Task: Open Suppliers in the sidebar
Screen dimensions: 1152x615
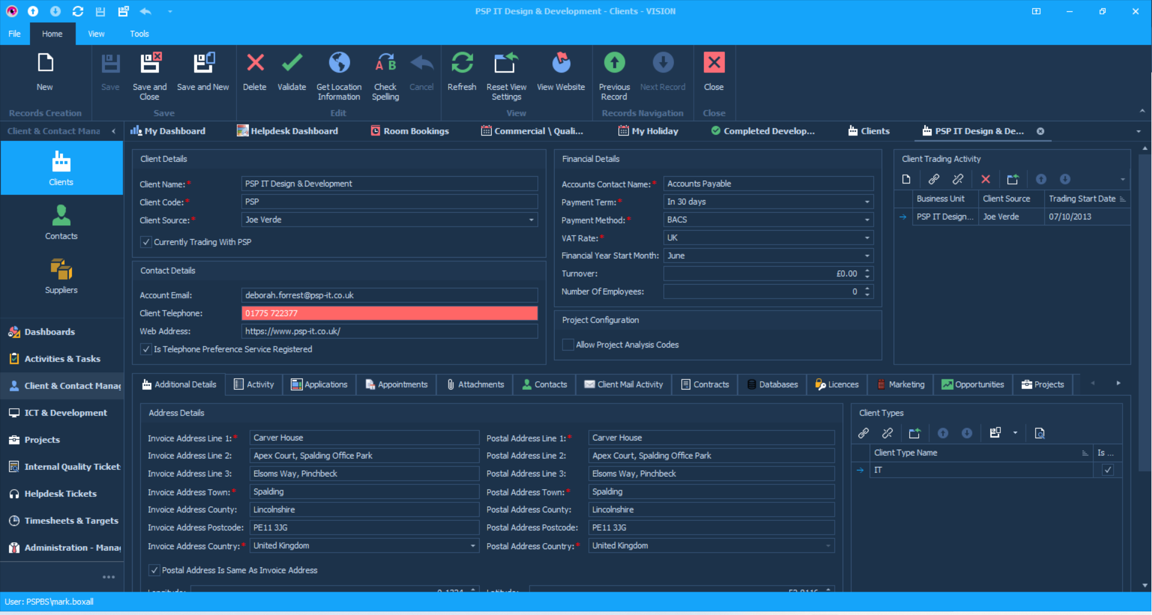Action: (x=61, y=276)
